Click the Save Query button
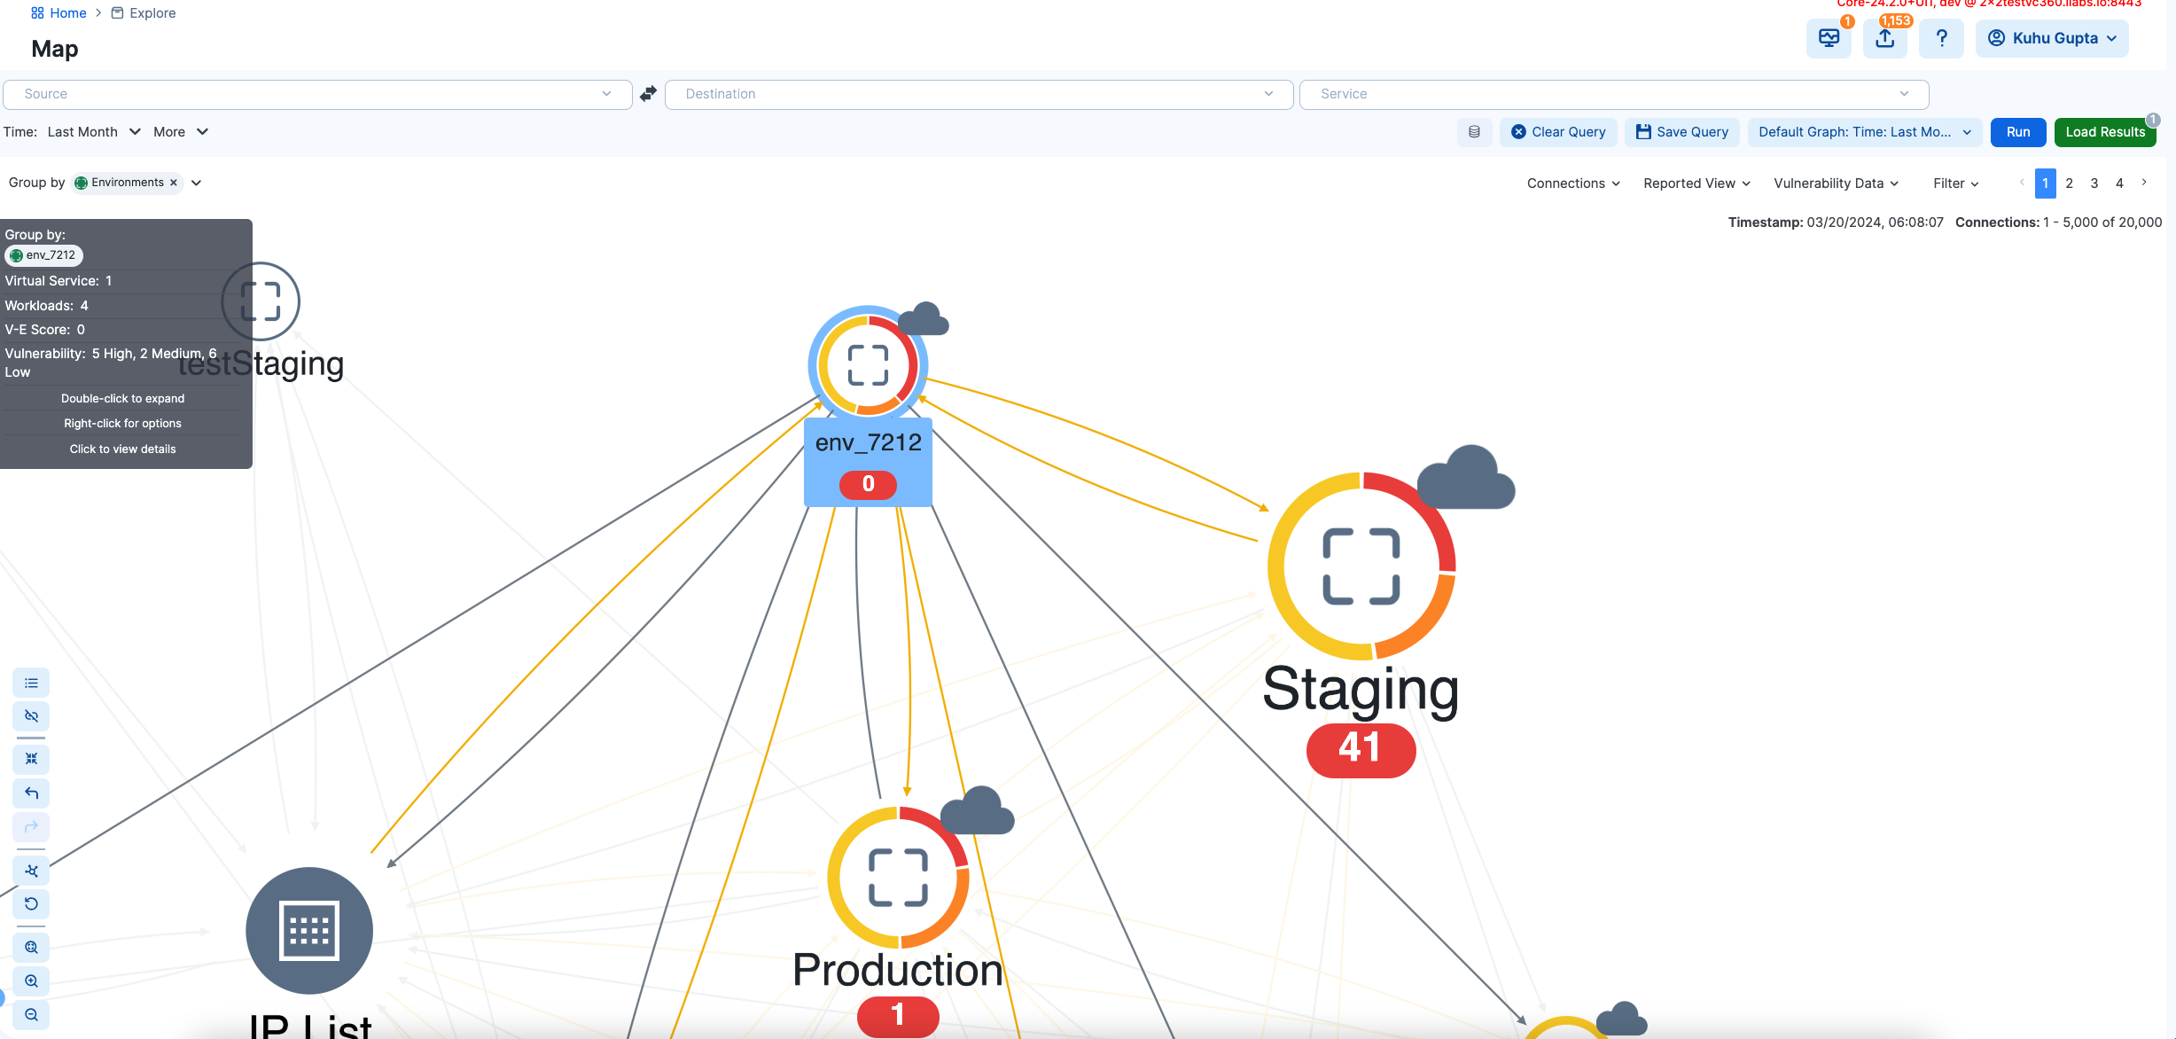The width and height of the screenshot is (2176, 1039). click(1682, 132)
